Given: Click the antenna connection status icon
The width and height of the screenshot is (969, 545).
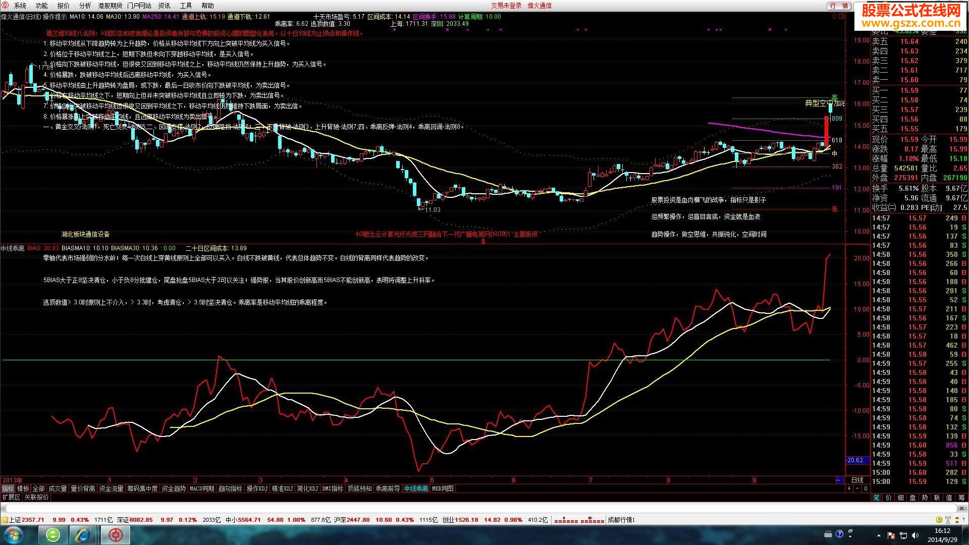Looking at the screenshot, I should point(948,520).
